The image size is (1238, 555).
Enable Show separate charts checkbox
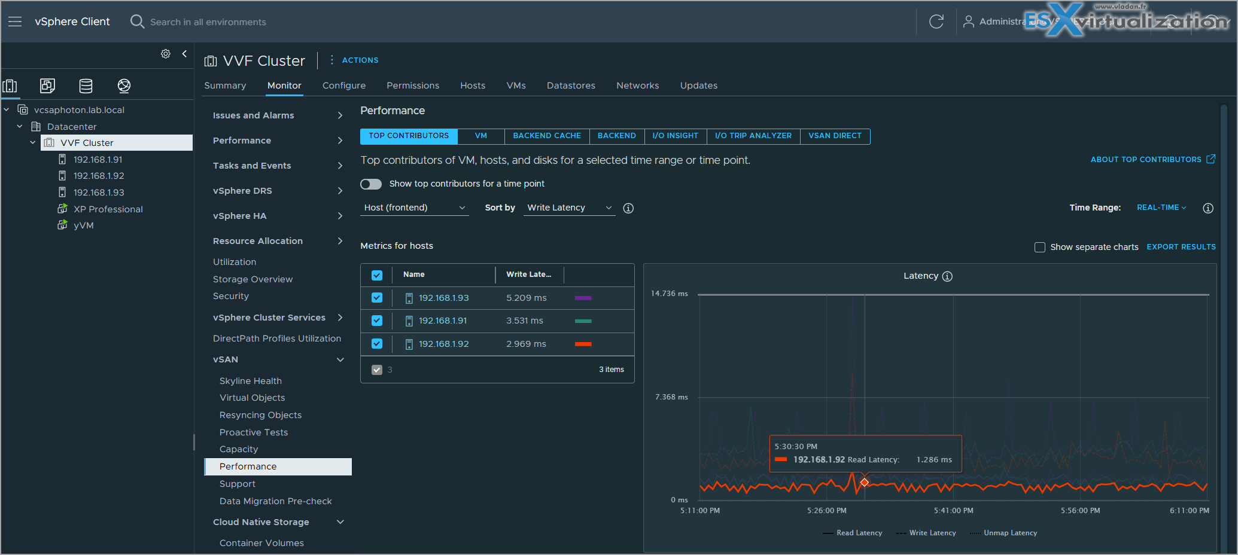click(x=1040, y=247)
